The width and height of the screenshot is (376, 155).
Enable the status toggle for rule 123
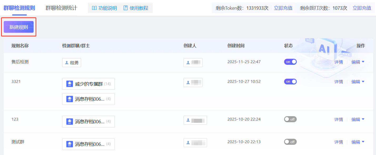pyautogui.click(x=290, y=119)
